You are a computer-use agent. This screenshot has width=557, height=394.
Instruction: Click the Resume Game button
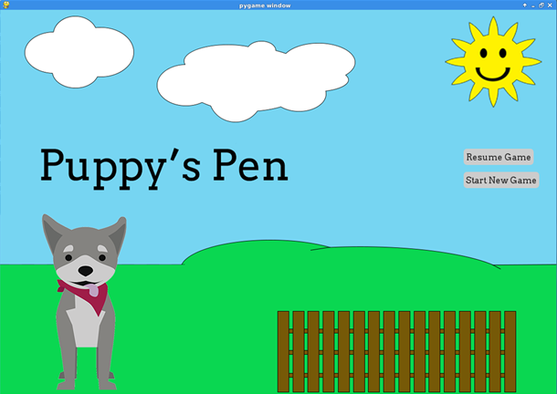coord(498,157)
